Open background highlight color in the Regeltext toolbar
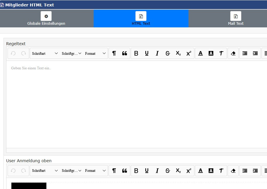Viewport: 267px width, 189px height. [x=211, y=53]
